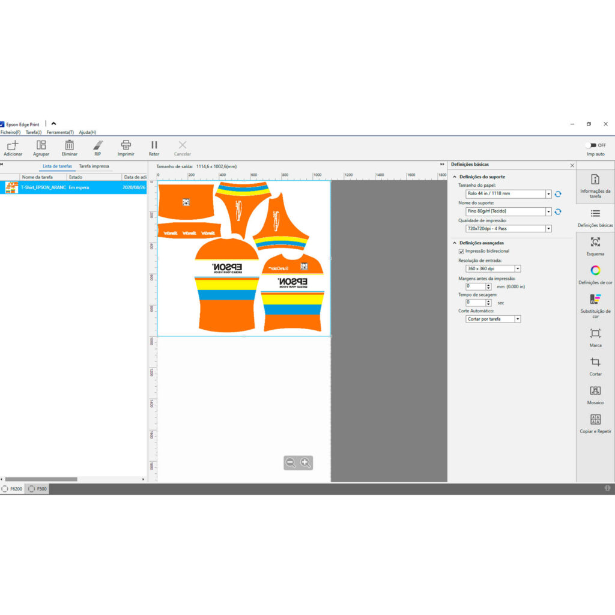
Task: Open the Esquema panel icon
Action: point(595,241)
